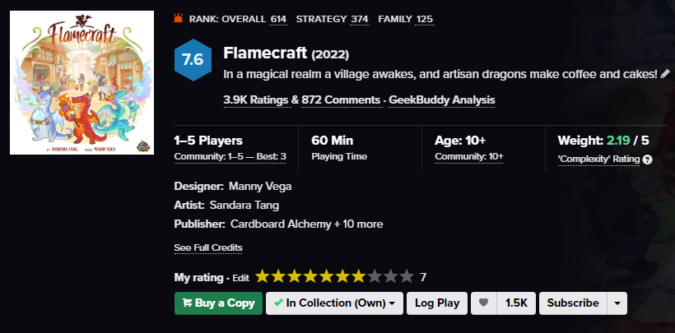
Task: Click the Complexity Rating help question mark
Action: tap(648, 160)
